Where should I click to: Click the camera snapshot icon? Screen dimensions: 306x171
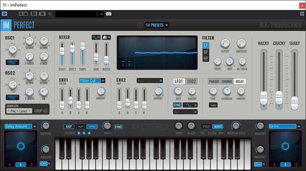[109, 14]
